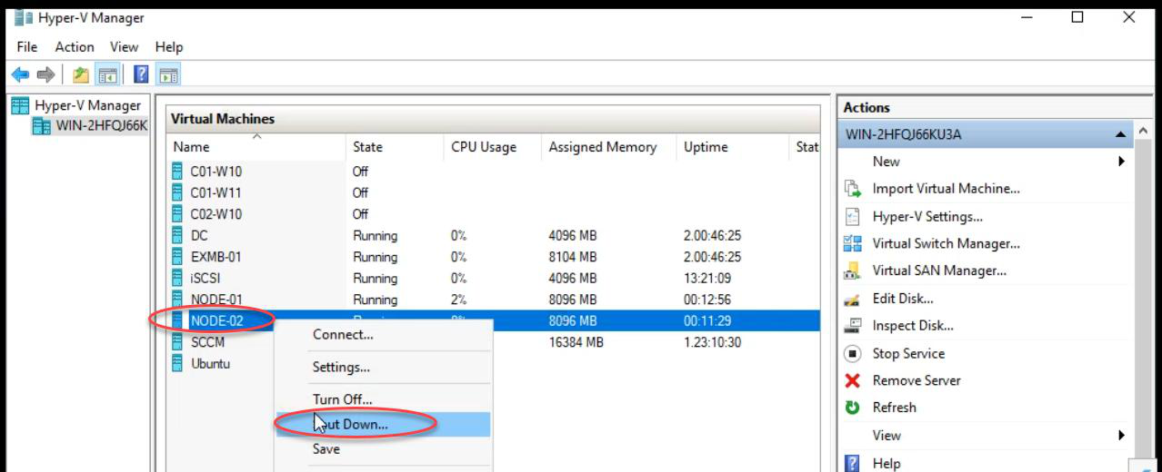Click the Up one level folder icon
This screenshot has height=472, width=1162.
click(x=81, y=74)
